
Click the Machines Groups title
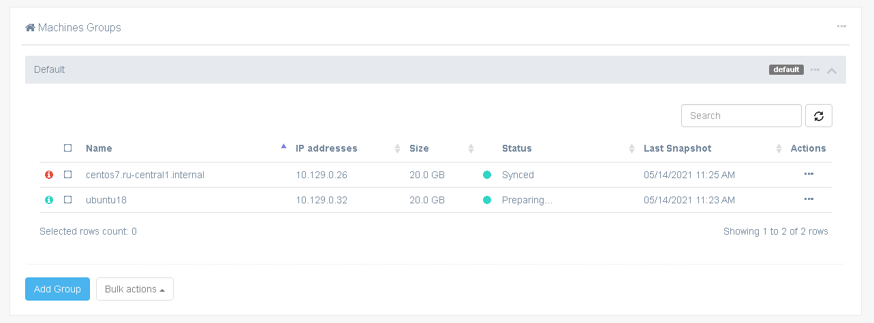coord(80,28)
